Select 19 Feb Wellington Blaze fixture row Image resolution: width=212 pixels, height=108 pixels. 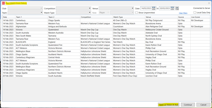(106, 67)
